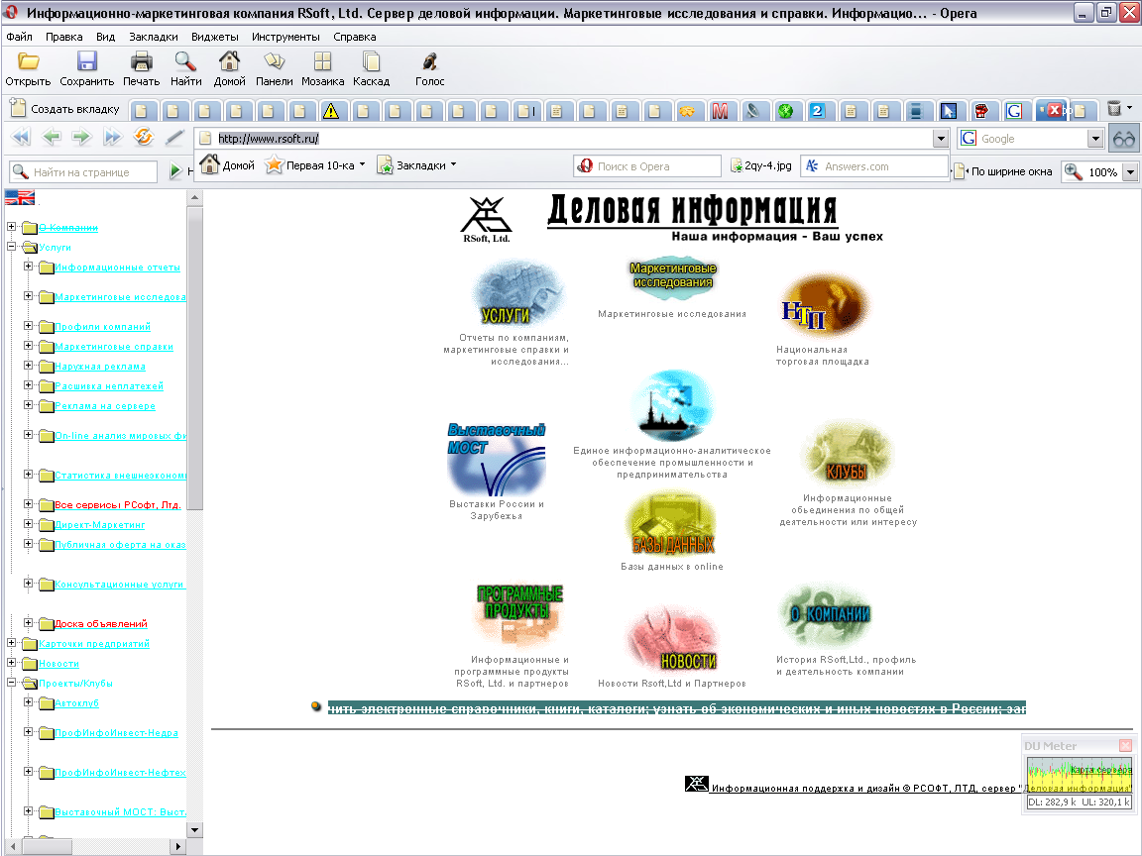Click the Домой button on the bookmarks bar
Screen dimensions: 1142x856
click(x=227, y=165)
